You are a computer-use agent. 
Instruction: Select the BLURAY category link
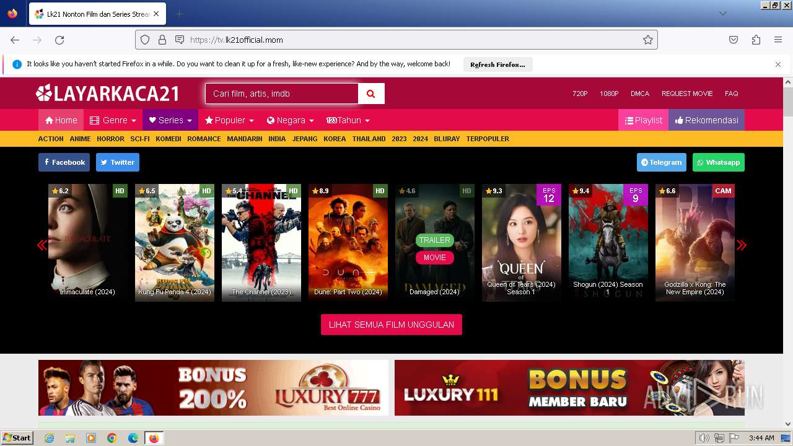pyautogui.click(x=447, y=139)
